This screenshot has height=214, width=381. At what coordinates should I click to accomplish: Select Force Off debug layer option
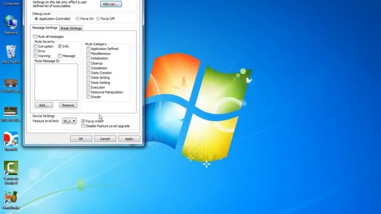(98, 18)
